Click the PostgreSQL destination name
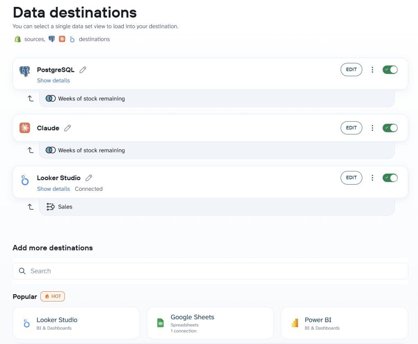Image resolution: width=418 pixels, height=344 pixels. pyautogui.click(x=56, y=69)
